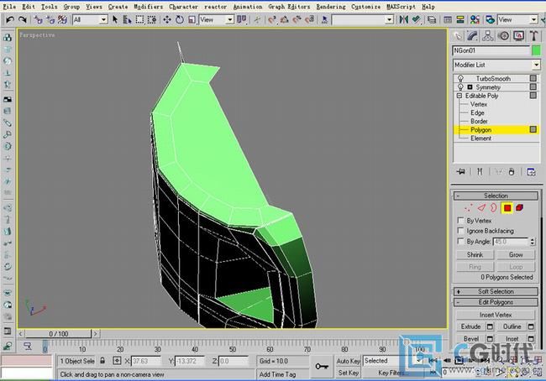Click the TurboSmooth modifier color square
Screen dimensions: 546x381
point(533,78)
